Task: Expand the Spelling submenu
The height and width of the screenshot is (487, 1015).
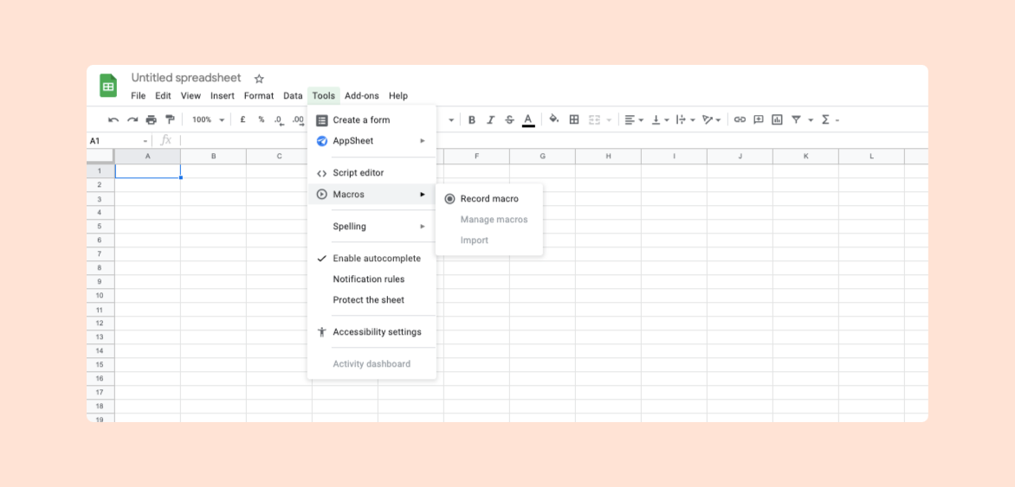Action: (x=372, y=227)
